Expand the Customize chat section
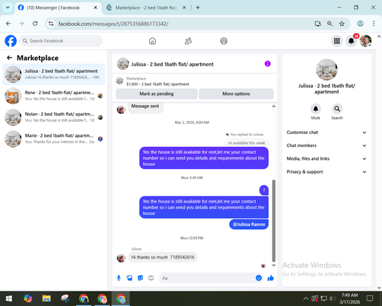 (x=326, y=132)
